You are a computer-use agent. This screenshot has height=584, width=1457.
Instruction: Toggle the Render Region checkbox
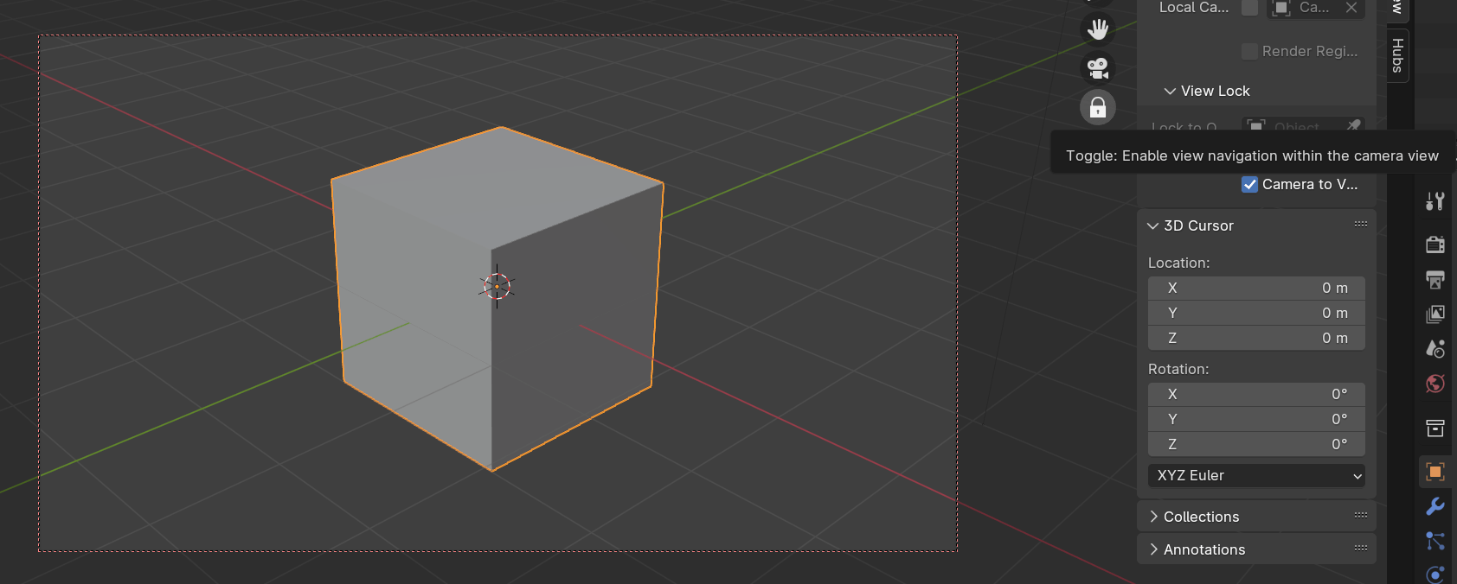(1249, 51)
